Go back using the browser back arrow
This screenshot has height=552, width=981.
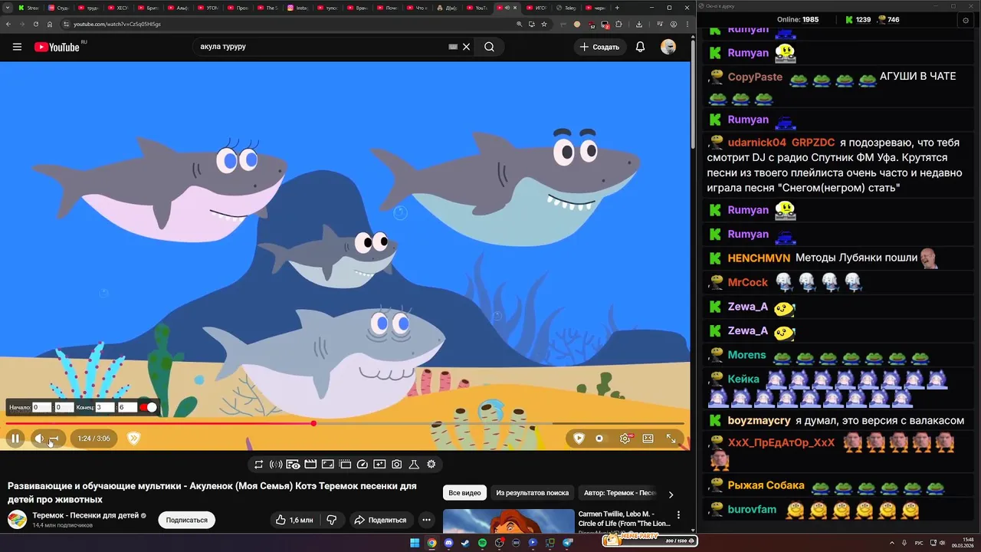click(8, 24)
